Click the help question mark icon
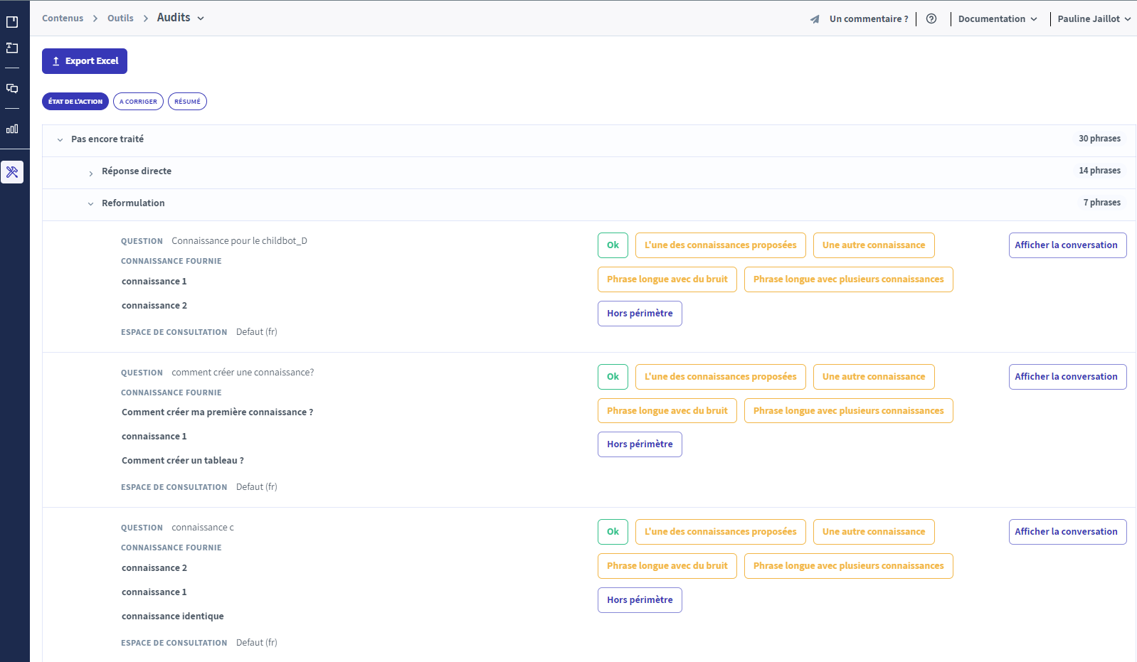The height and width of the screenshot is (662, 1137). 931,19
